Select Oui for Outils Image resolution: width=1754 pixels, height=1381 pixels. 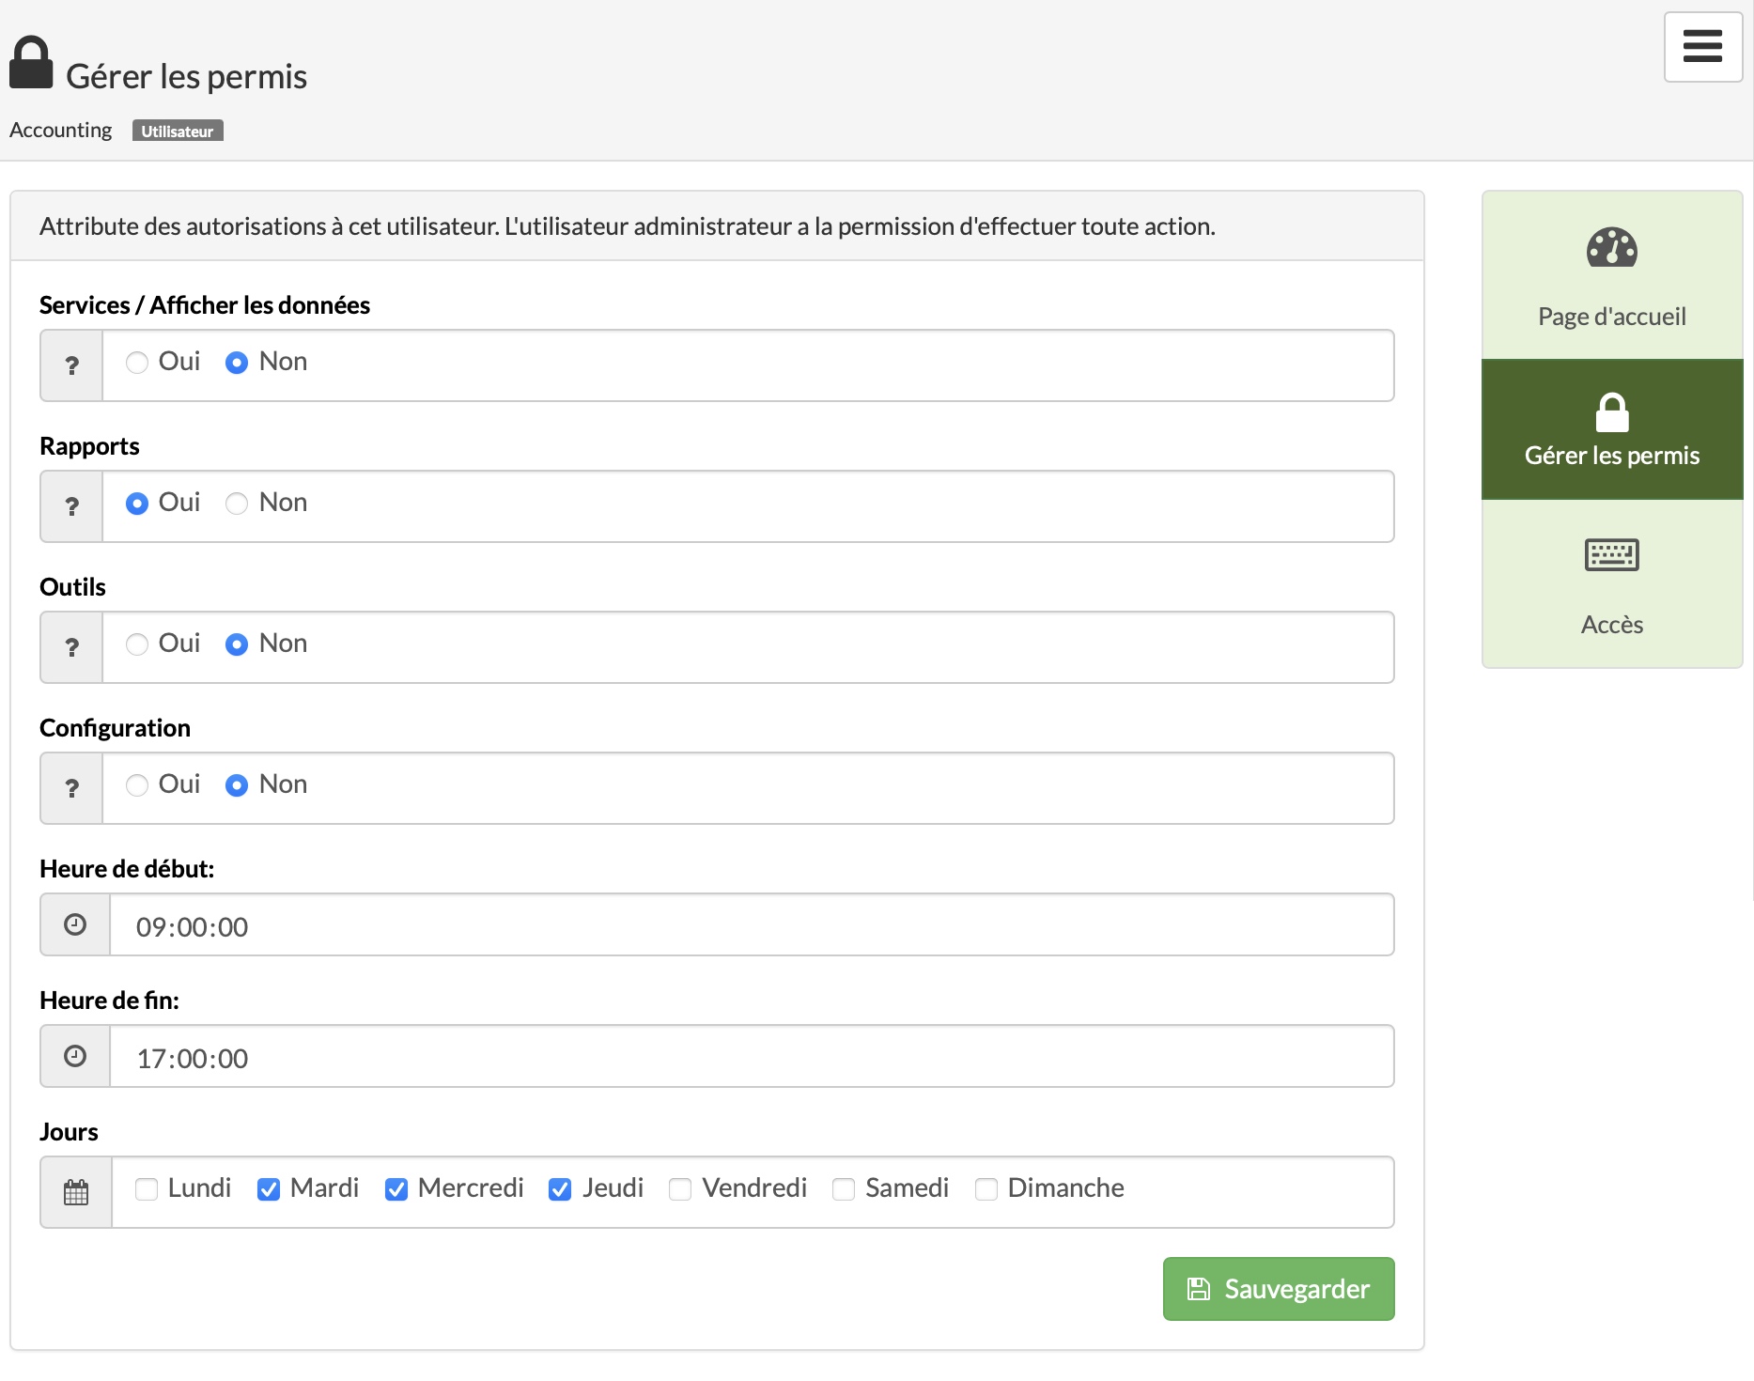coord(137,644)
